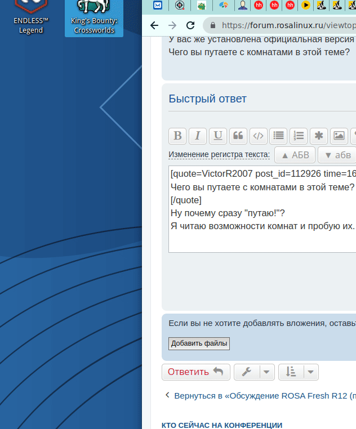This screenshot has width=356, height=429.
Task: Insert a quote block with quotation icon
Action: click(x=238, y=136)
